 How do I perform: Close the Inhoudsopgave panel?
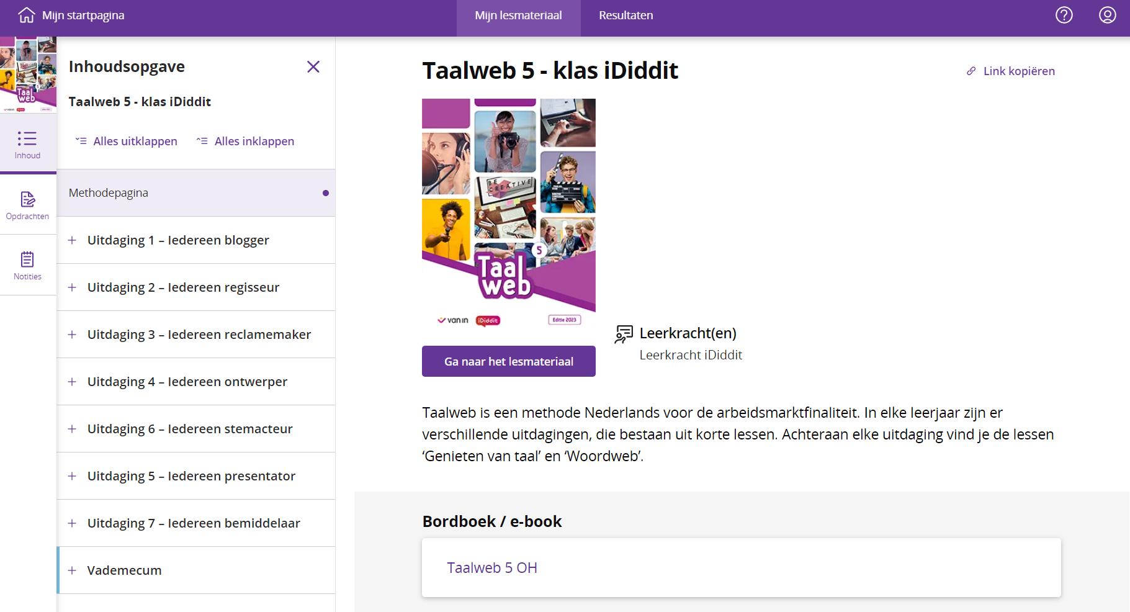tap(313, 66)
